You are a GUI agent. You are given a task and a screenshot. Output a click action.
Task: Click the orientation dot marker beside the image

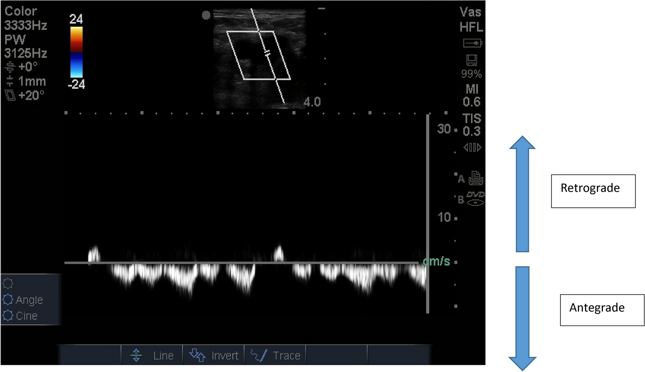[206, 15]
